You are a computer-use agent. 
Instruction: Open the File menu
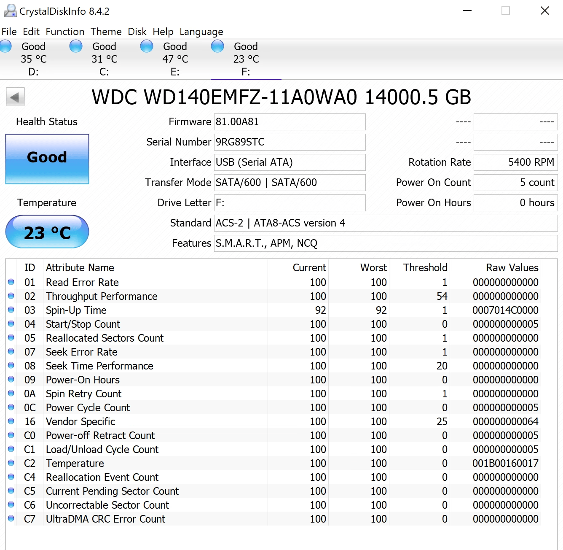(x=9, y=32)
